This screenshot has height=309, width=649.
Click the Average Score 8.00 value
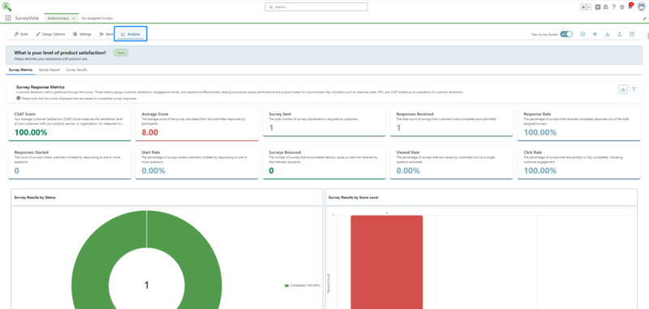pos(150,132)
